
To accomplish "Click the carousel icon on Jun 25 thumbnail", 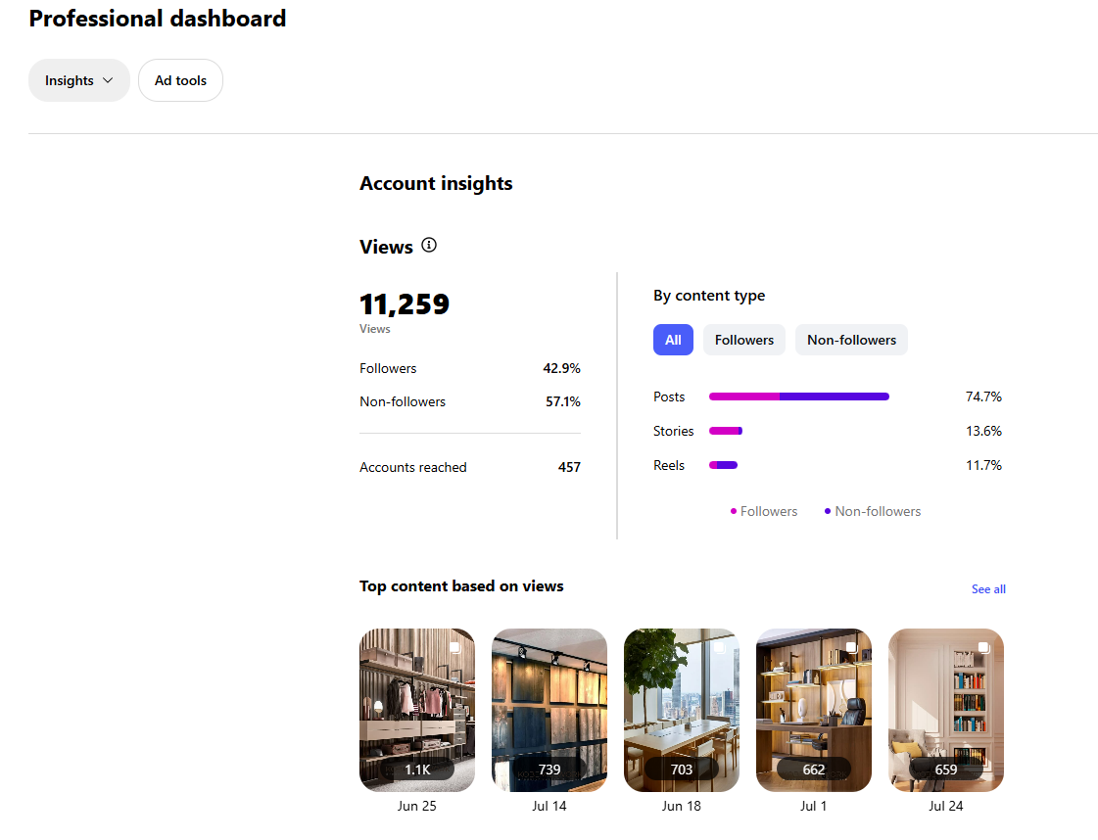I will click(x=455, y=647).
